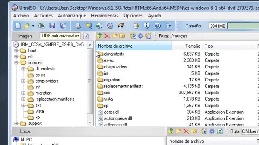Sort by Nombre de archivo column header
This screenshot has height=145, width=259.
point(134,46)
